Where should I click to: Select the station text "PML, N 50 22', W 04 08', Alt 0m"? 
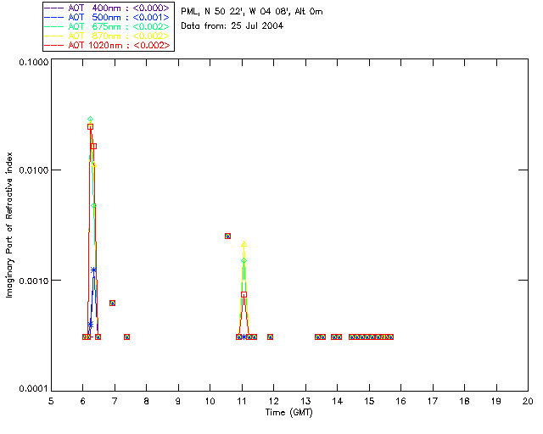252,12
